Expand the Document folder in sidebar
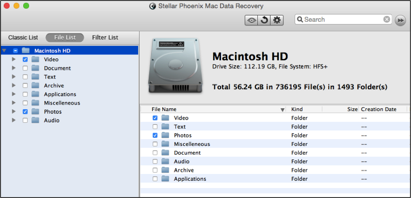The image size is (411, 198). pos(14,68)
